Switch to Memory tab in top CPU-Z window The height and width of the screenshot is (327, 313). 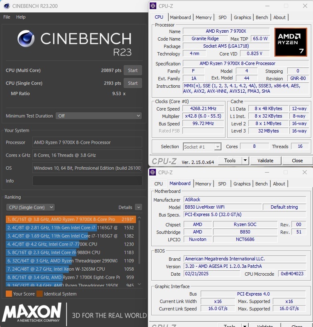(x=204, y=17)
